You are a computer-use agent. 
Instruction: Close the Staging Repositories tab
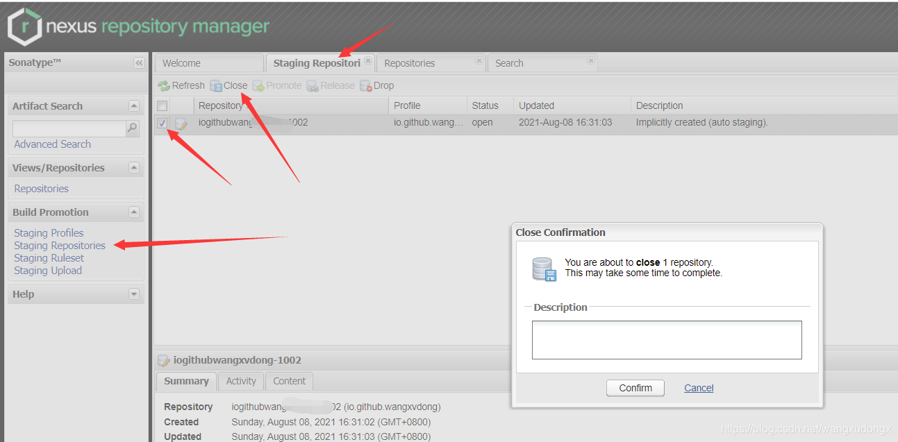click(368, 60)
